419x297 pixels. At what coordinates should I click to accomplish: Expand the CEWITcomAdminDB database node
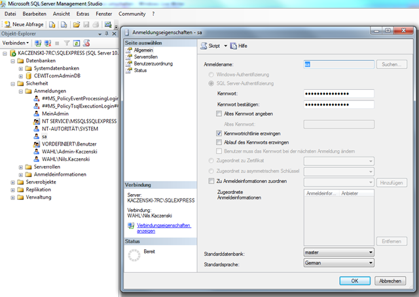21,76
